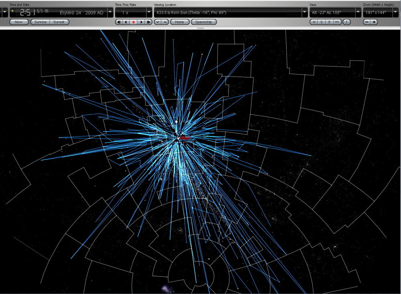Jump to Sunset time
Screen dimensions: 401x294
59,22
